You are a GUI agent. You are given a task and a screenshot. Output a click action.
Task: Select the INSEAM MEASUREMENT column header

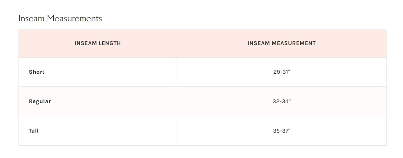coord(281,43)
